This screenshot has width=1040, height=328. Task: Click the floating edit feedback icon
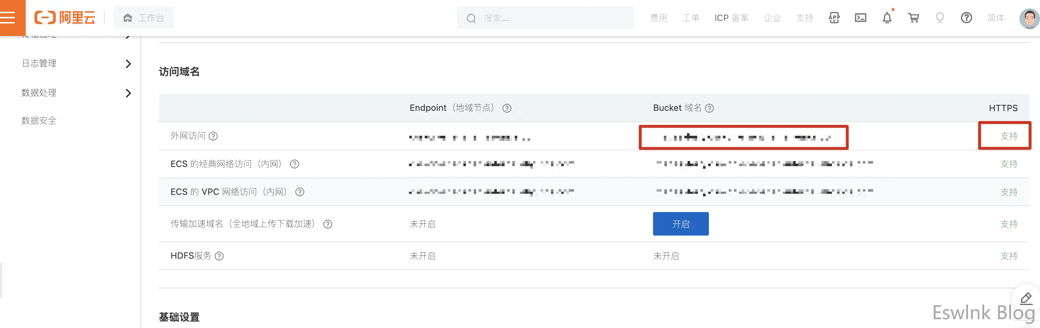[1026, 299]
